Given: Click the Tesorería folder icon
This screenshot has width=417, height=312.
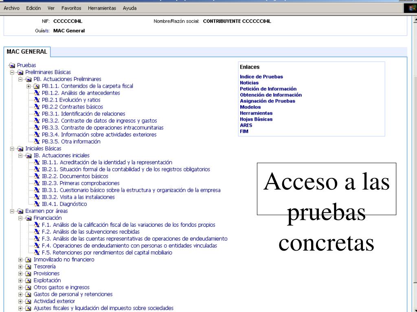Looking at the screenshot, I should 29,266.
